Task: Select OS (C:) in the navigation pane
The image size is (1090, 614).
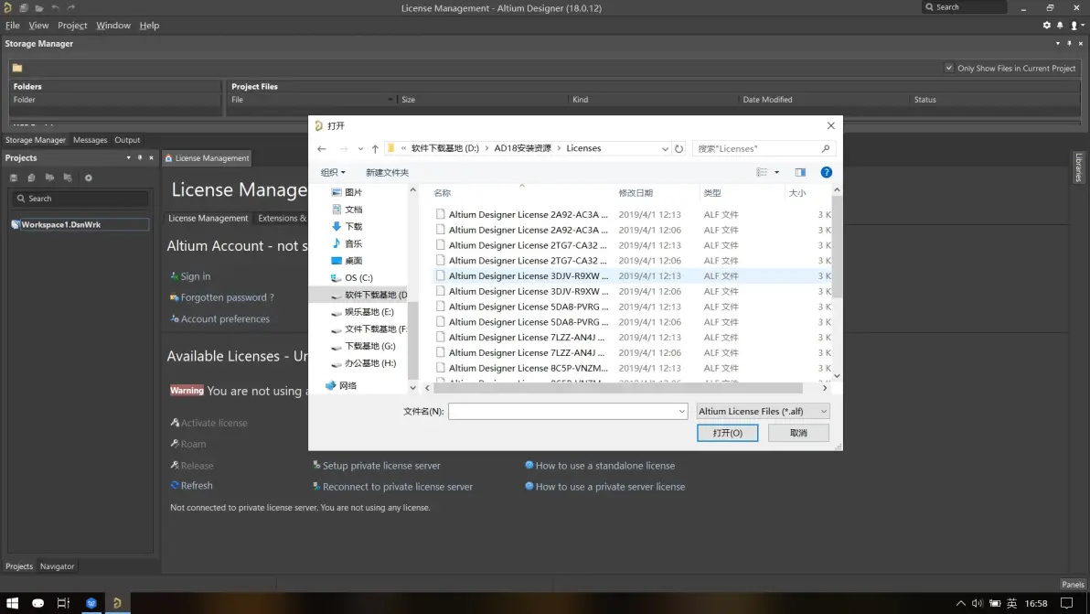Action: coord(358,277)
